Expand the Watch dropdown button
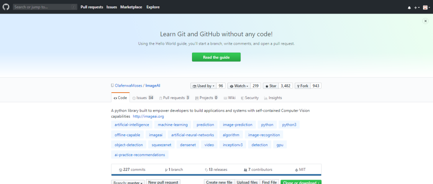Screen dimensions: 433x184 [x=239, y=86]
